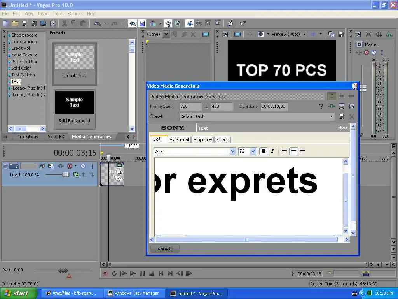
Task: Select Checkerboard generator in the list
Action: [24, 35]
